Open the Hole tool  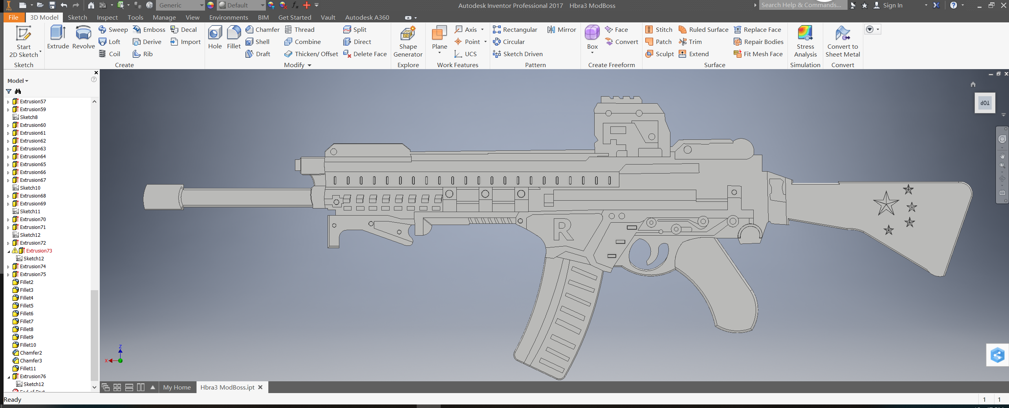(214, 38)
